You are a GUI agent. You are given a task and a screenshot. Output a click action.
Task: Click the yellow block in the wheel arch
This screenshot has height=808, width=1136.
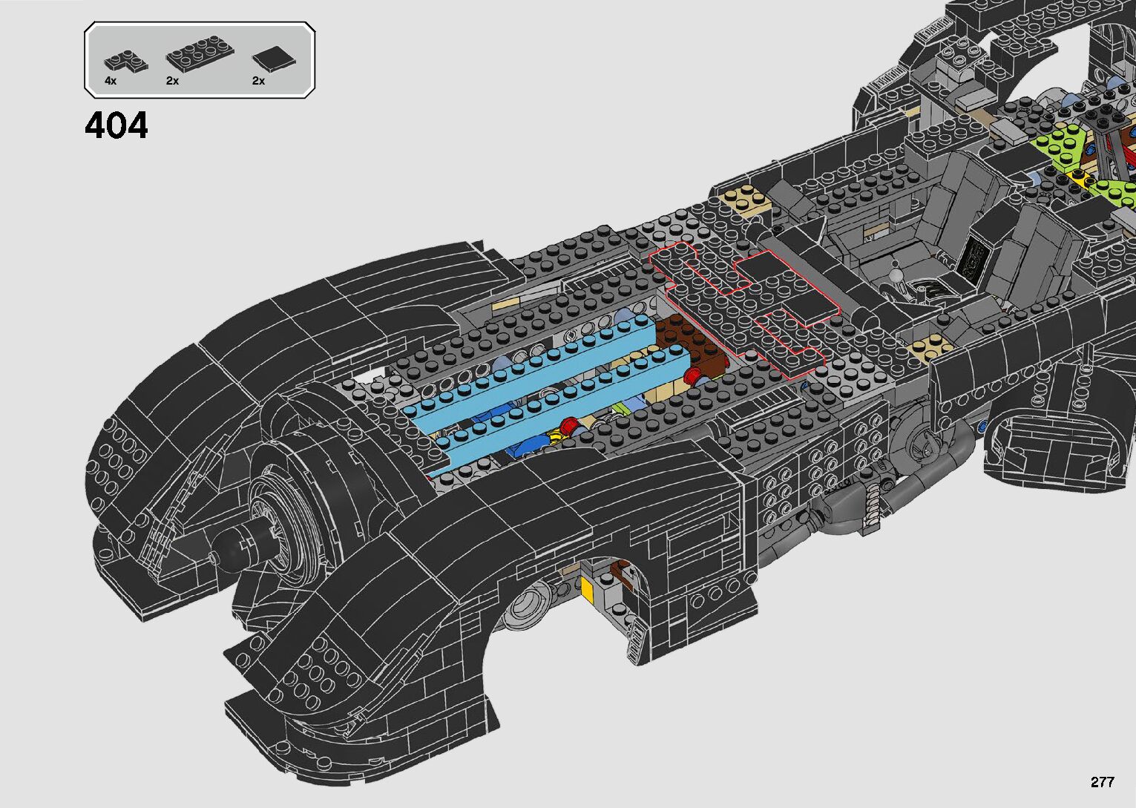587,590
